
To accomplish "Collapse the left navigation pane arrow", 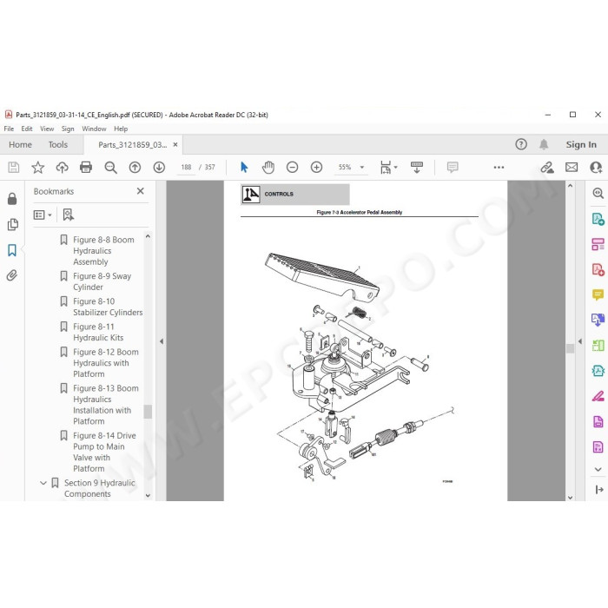I will 162,341.
